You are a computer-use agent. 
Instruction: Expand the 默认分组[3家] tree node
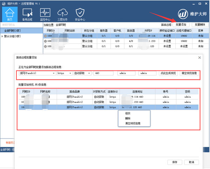click(x=2, y=36)
